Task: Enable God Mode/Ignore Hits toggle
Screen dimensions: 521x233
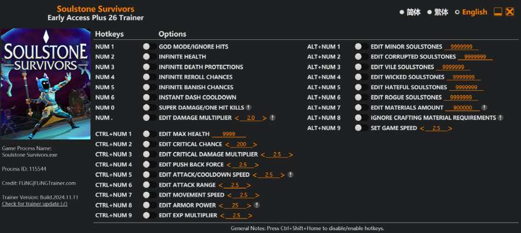Action: [147, 46]
